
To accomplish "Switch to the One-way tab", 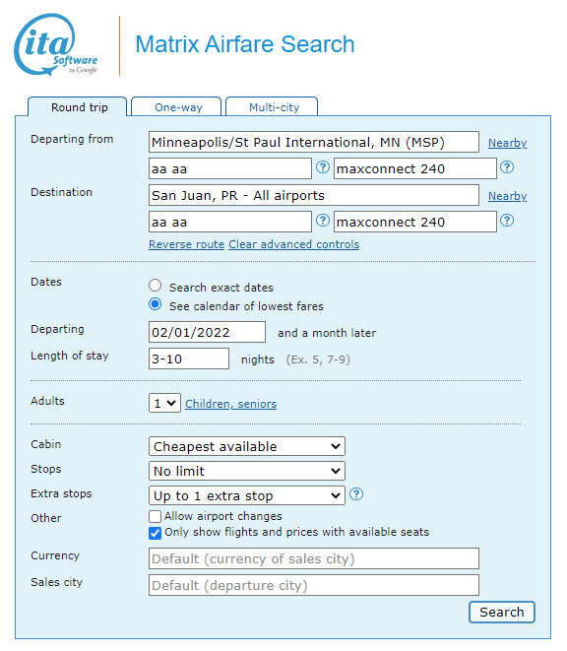I will [176, 107].
